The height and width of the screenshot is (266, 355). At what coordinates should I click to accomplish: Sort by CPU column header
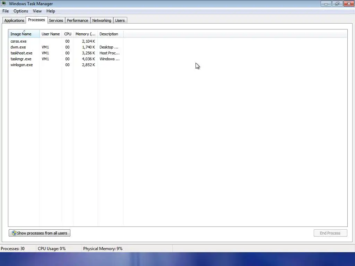coord(68,34)
